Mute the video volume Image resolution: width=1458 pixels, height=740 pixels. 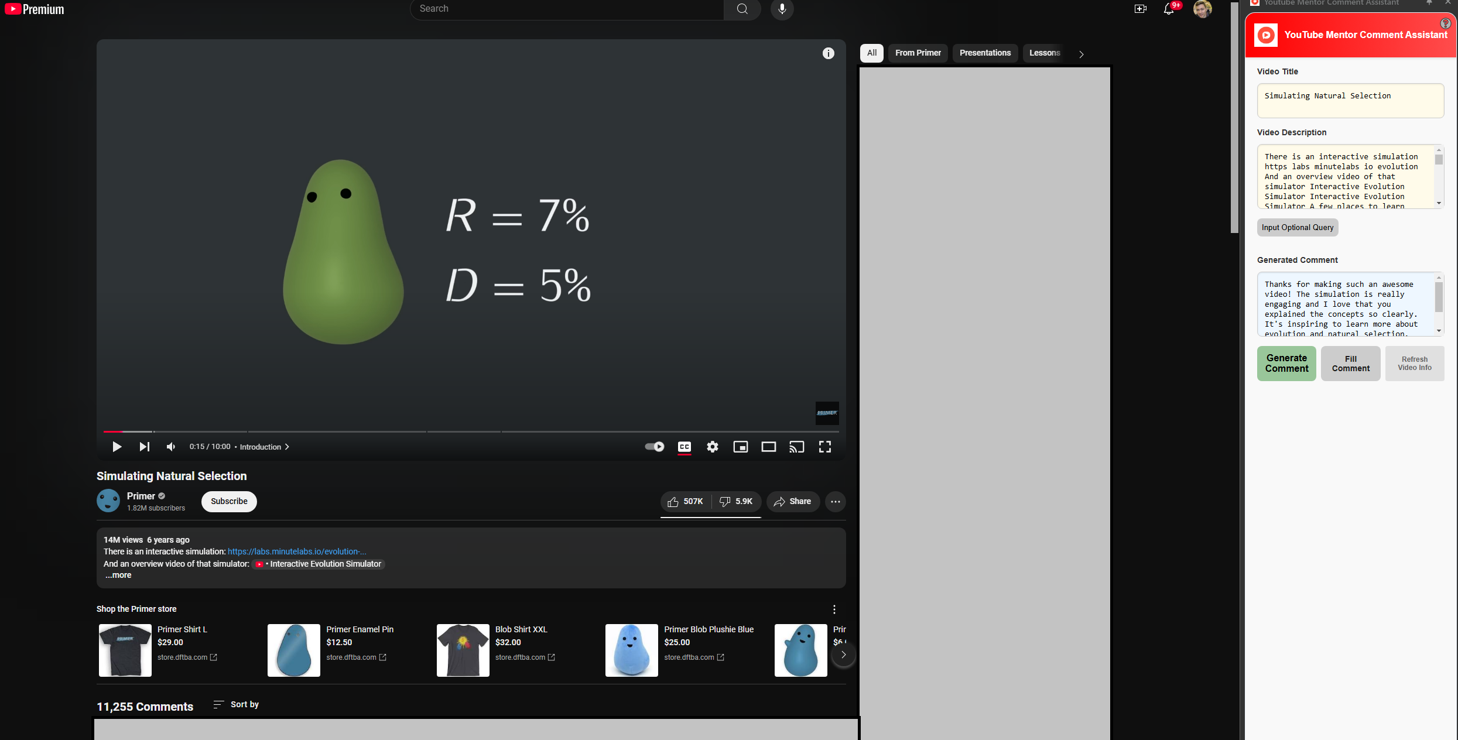170,447
